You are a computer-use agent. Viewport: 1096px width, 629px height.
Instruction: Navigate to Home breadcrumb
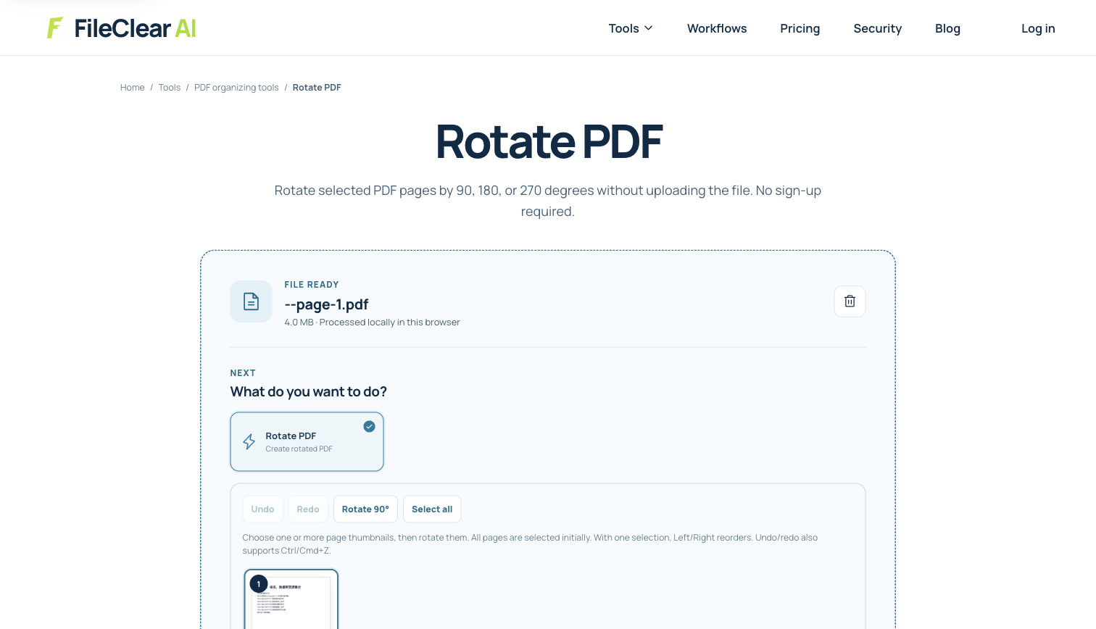133,88
